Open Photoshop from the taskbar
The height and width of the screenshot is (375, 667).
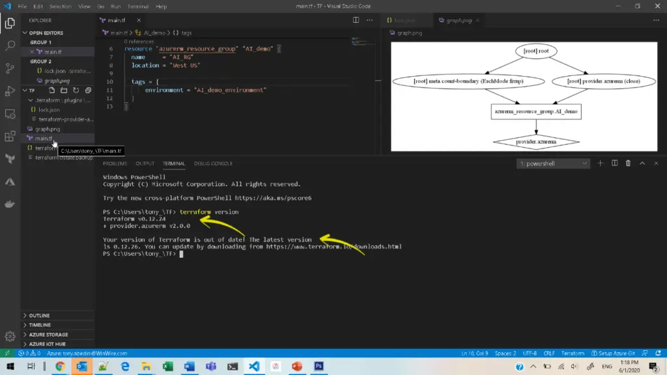pyautogui.click(x=319, y=366)
